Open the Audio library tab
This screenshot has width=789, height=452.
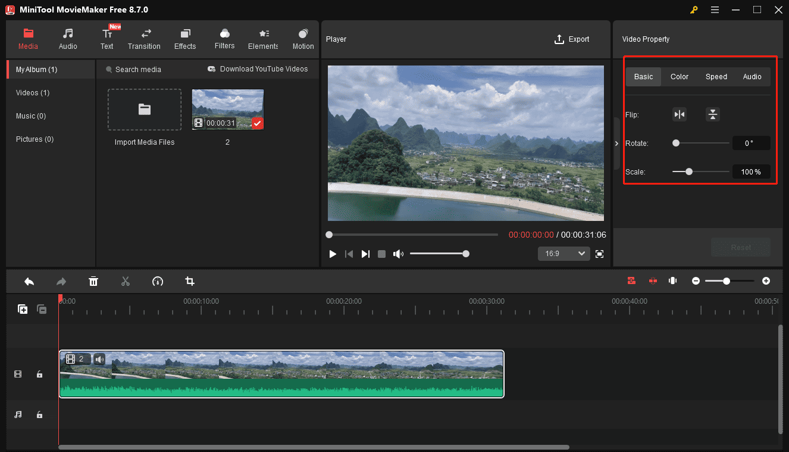(68, 39)
